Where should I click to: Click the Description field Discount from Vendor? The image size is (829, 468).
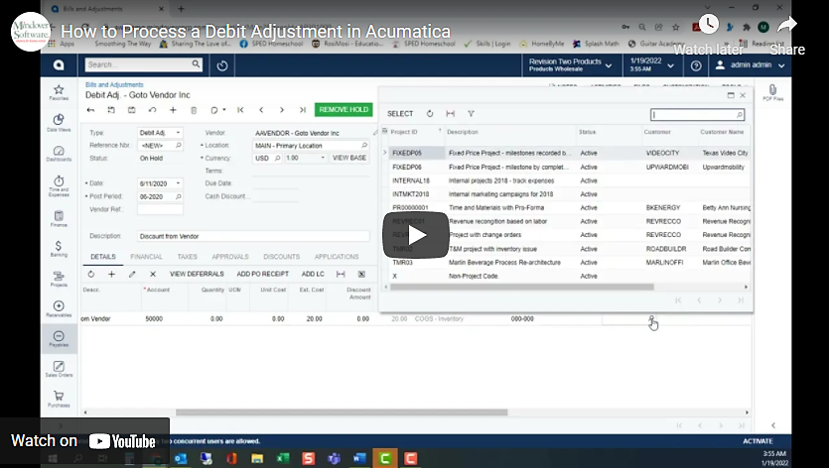253,236
